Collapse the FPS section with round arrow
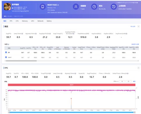The image size is (141, 114). 138,68
